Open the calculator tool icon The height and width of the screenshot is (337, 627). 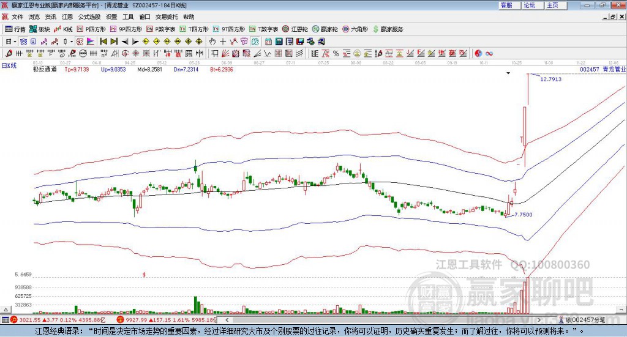click(x=279, y=42)
